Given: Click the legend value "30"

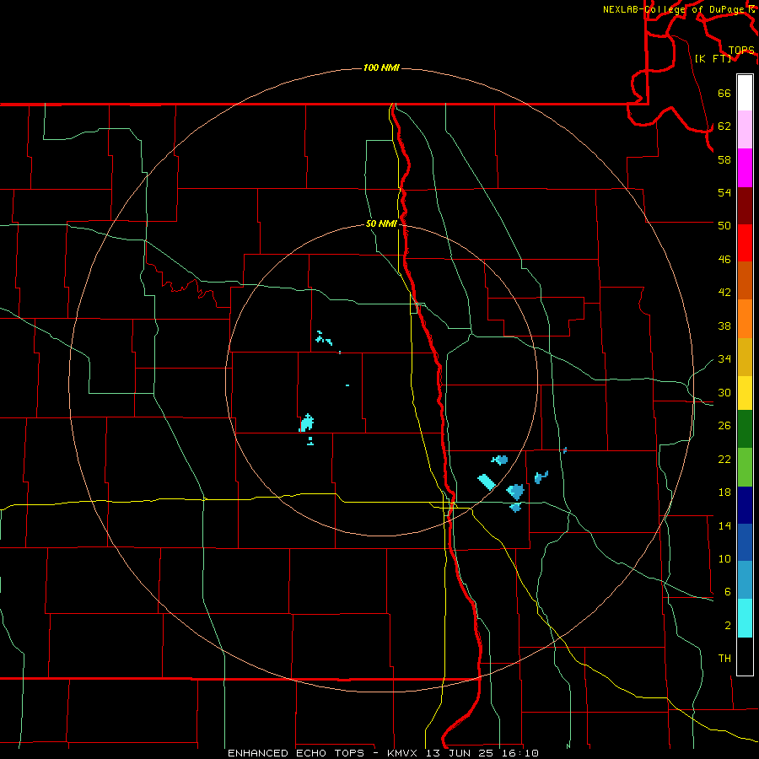Looking at the screenshot, I should pyautogui.click(x=724, y=392).
